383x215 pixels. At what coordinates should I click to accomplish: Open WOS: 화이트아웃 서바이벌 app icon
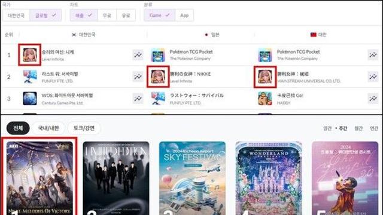[30, 98]
